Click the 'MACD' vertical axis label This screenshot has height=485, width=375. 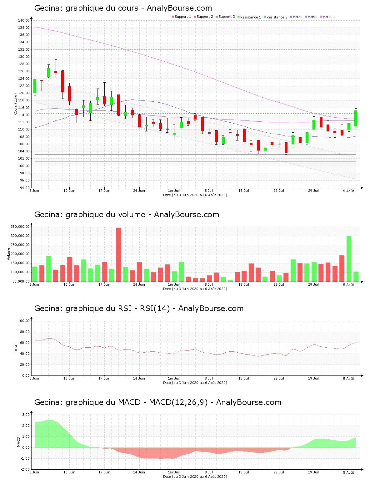(x=18, y=442)
